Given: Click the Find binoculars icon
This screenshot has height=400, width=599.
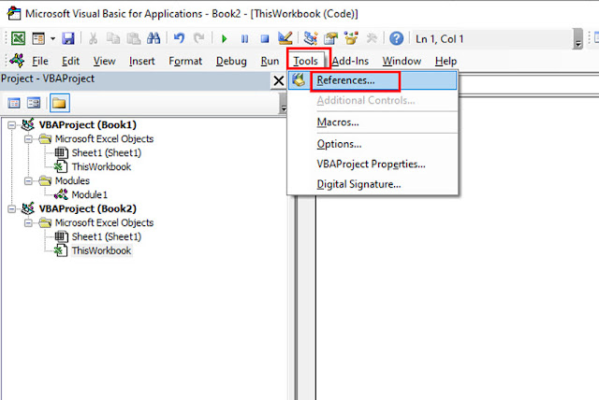Looking at the screenshot, I should [x=153, y=38].
